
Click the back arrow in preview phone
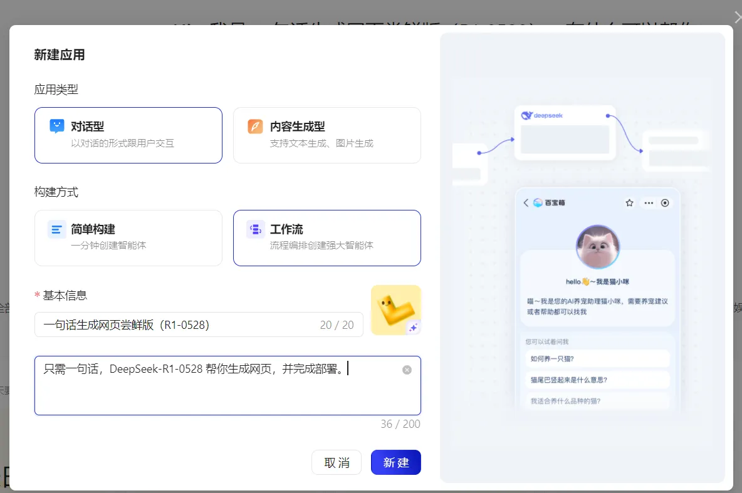click(526, 202)
